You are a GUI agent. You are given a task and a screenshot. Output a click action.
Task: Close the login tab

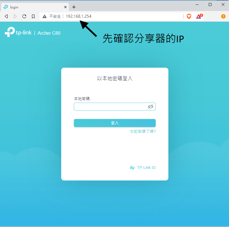[65, 7]
